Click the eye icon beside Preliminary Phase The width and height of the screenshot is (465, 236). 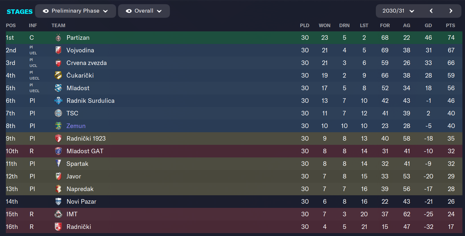(46, 11)
